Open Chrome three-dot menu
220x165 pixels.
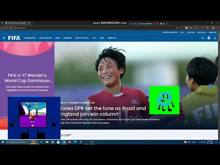coord(217,28)
